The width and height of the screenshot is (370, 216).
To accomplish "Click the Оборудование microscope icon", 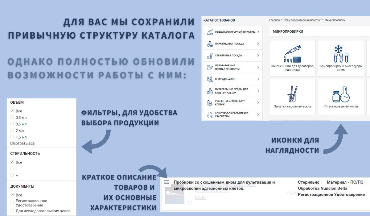I will 210,79.
